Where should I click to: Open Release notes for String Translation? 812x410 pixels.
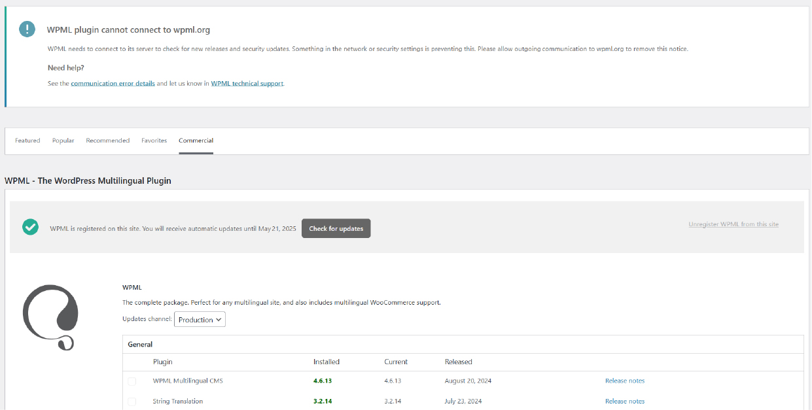point(625,401)
